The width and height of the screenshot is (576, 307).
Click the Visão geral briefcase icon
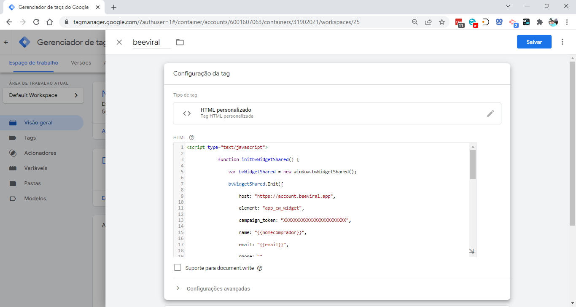click(x=13, y=123)
